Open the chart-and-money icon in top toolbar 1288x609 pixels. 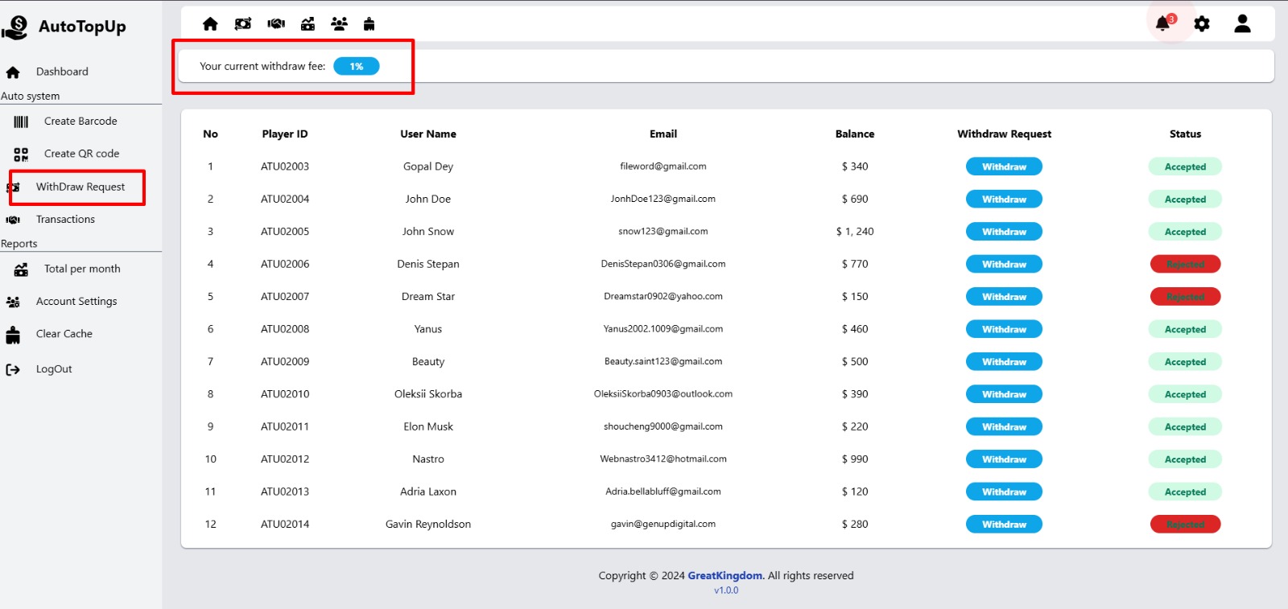(x=308, y=24)
